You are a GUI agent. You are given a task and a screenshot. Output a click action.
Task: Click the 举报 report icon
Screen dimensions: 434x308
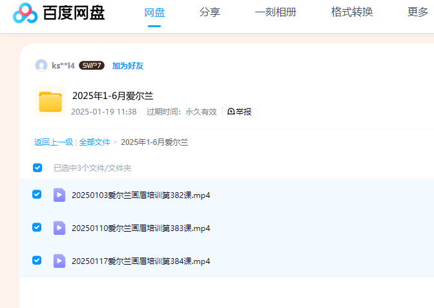(231, 111)
